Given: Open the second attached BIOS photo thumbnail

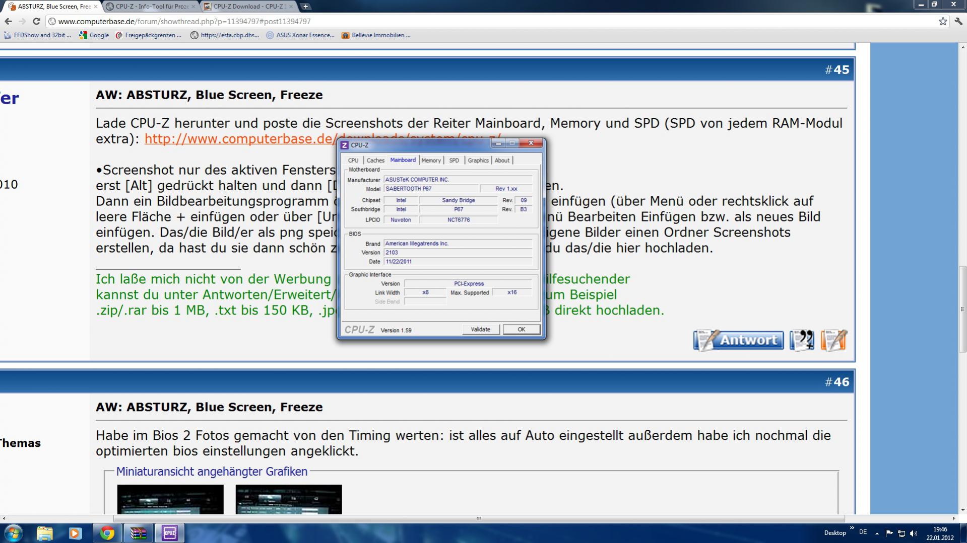Looking at the screenshot, I should [289, 499].
